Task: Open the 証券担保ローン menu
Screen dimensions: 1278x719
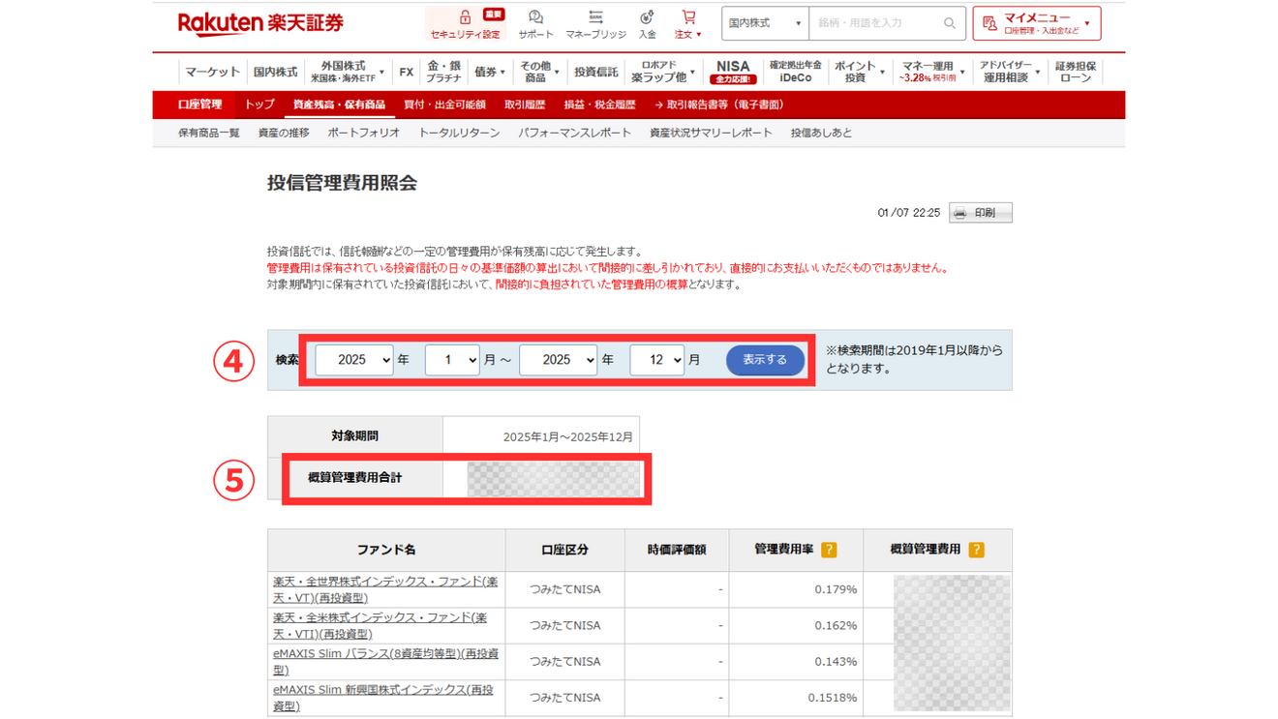Action: 1075,73
